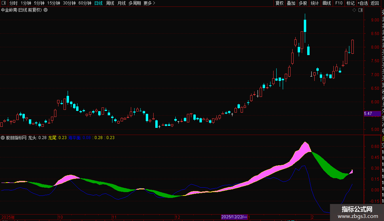Click the 5.47 price marker on axis
The width and height of the screenshot is (384, 221).
click(372, 114)
